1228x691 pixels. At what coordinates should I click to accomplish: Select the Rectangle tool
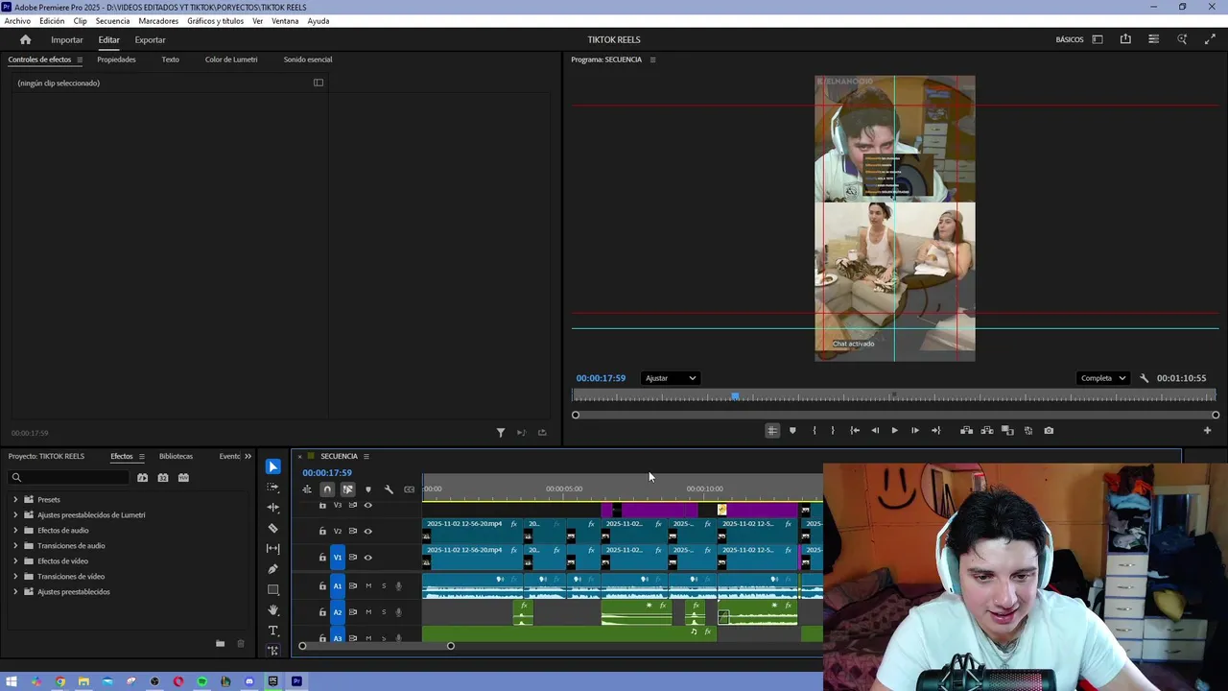tap(273, 589)
